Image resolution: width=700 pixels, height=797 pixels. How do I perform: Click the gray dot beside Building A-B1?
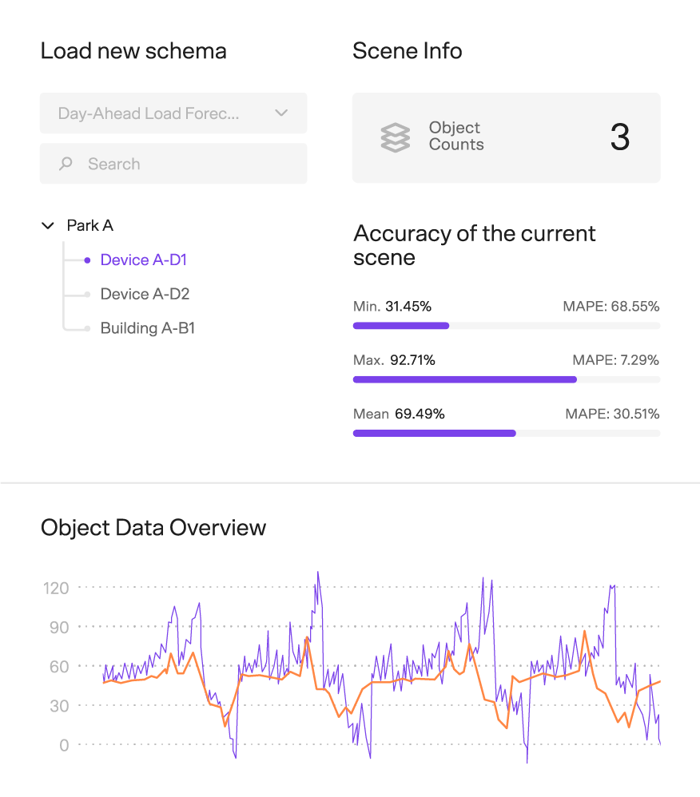(86, 327)
